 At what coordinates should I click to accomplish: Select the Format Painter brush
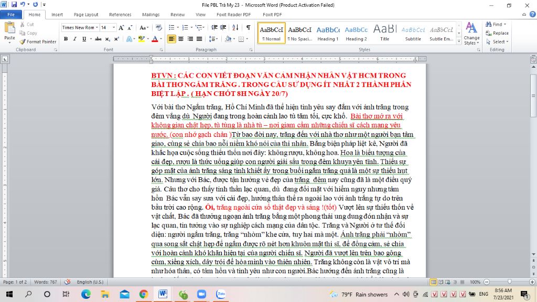click(38, 41)
